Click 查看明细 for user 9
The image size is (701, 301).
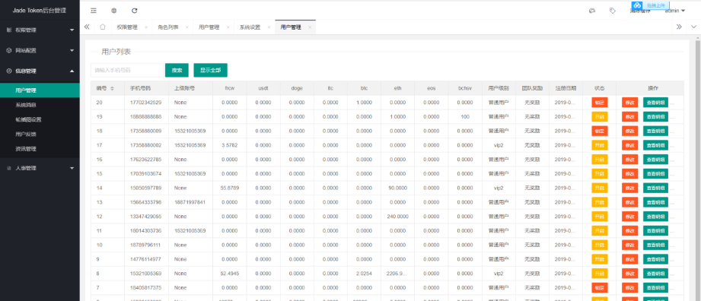coord(655,259)
